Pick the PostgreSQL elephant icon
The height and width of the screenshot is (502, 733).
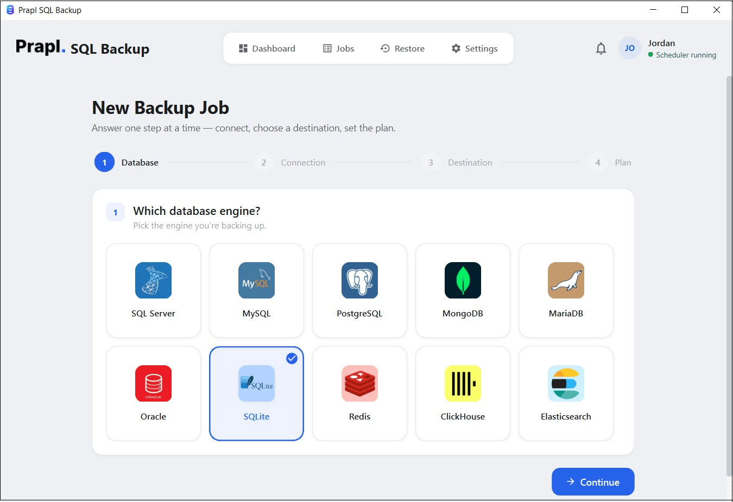359,280
